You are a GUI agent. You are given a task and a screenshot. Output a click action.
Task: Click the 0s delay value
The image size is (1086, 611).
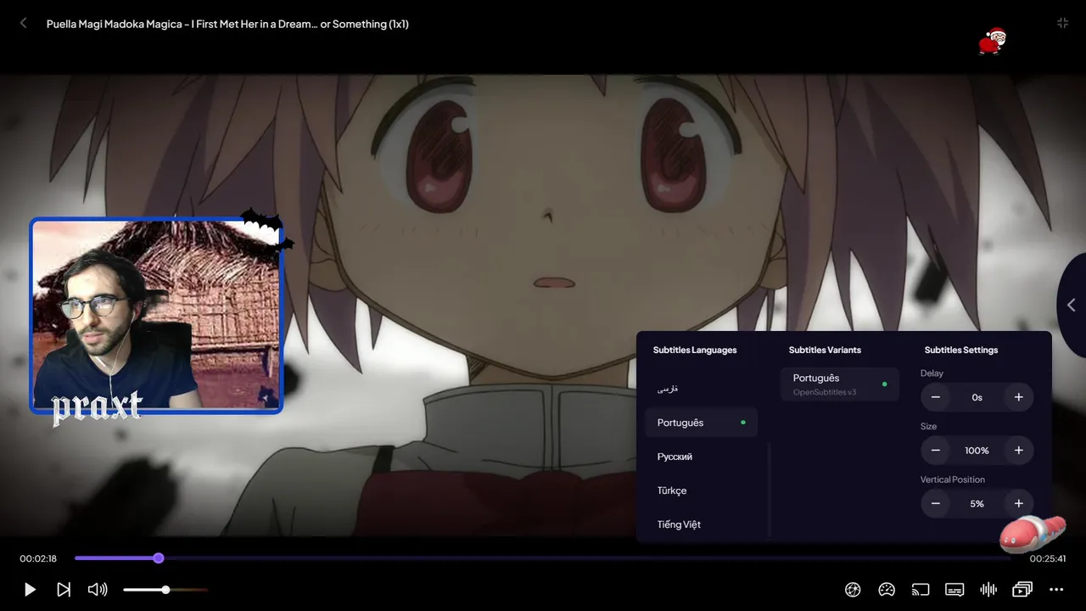(977, 397)
